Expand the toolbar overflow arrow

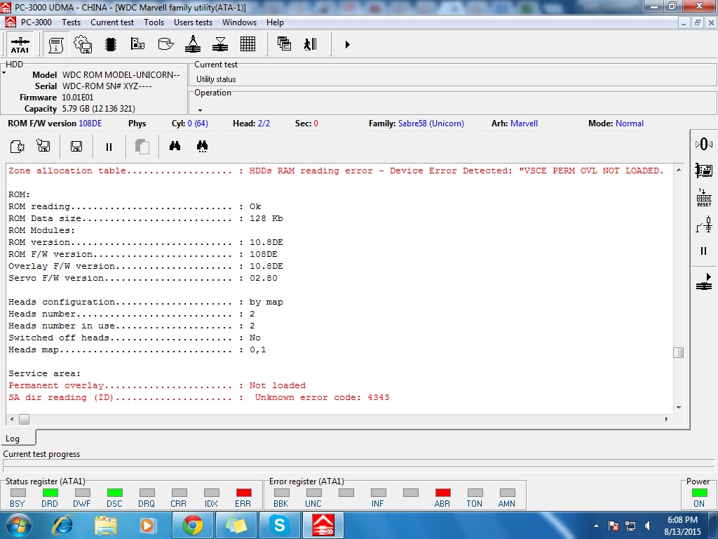click(348, 44)
